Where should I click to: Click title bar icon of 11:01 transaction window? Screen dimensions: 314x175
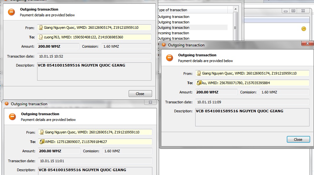[7, 104]
